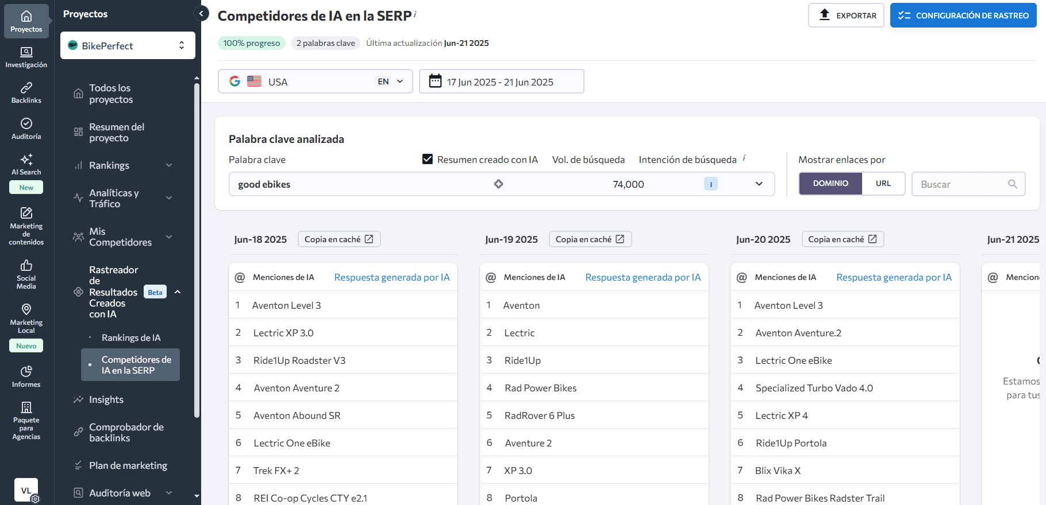This screenshot has width=1046, height=505.
Task: Select the URL link display option
Action: (883, 184)
